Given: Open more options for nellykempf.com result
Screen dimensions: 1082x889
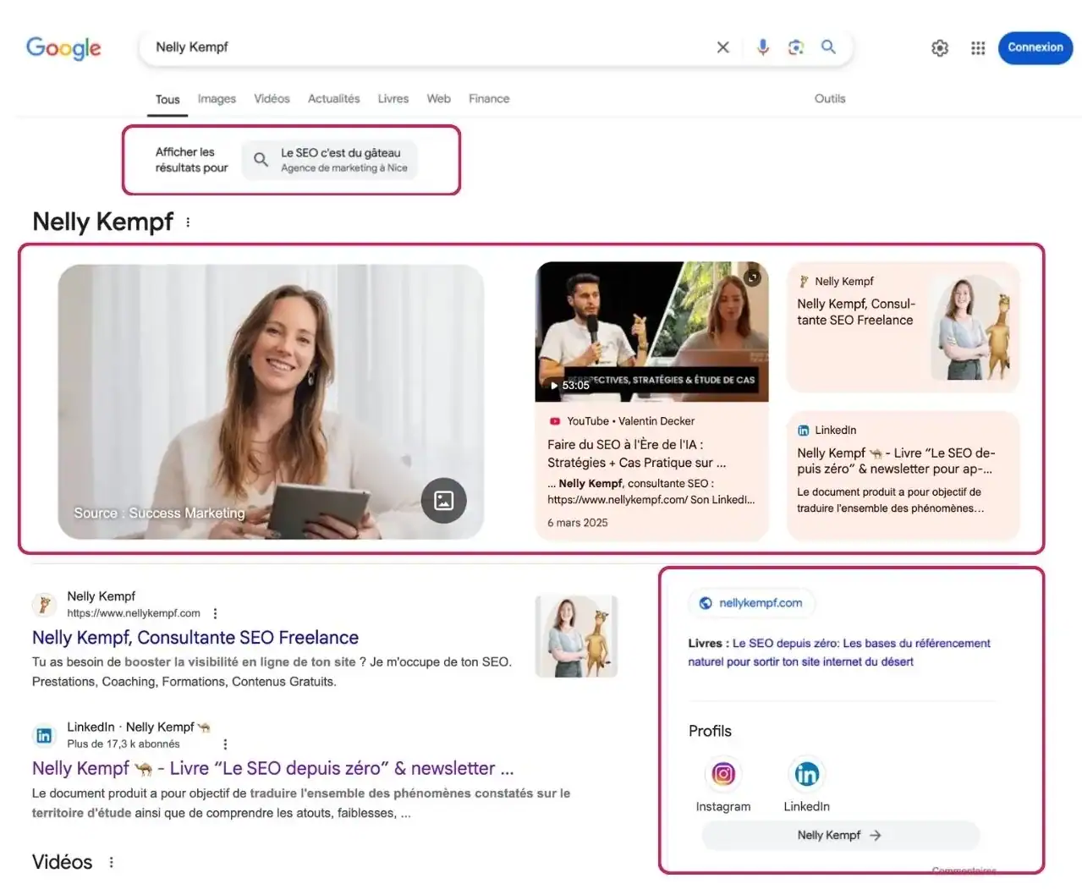Looking at the screenshot, I should point(215,613).
